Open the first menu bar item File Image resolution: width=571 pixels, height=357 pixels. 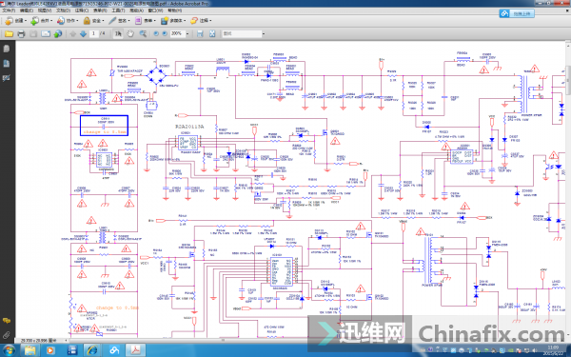pos(9,10)
